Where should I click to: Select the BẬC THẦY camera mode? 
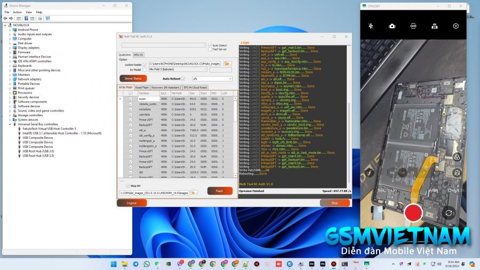click(387, 190)
